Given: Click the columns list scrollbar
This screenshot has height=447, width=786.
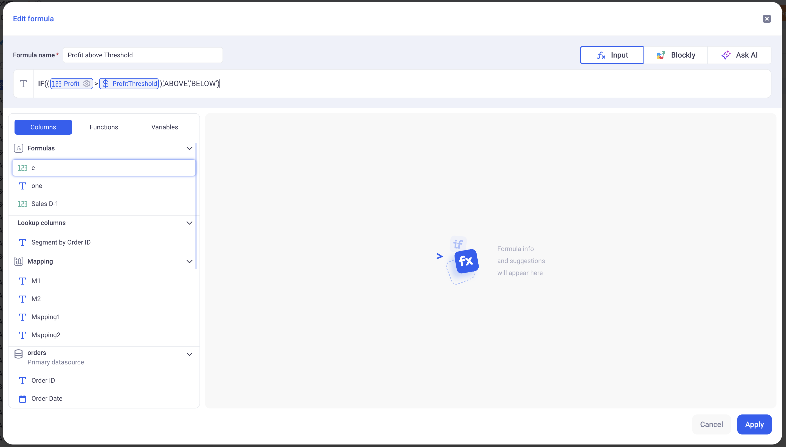Looking at the screenshot, I should tap(196, 206).
